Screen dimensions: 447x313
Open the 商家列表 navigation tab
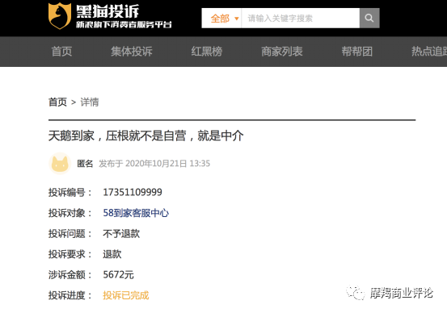click(282, 52)
